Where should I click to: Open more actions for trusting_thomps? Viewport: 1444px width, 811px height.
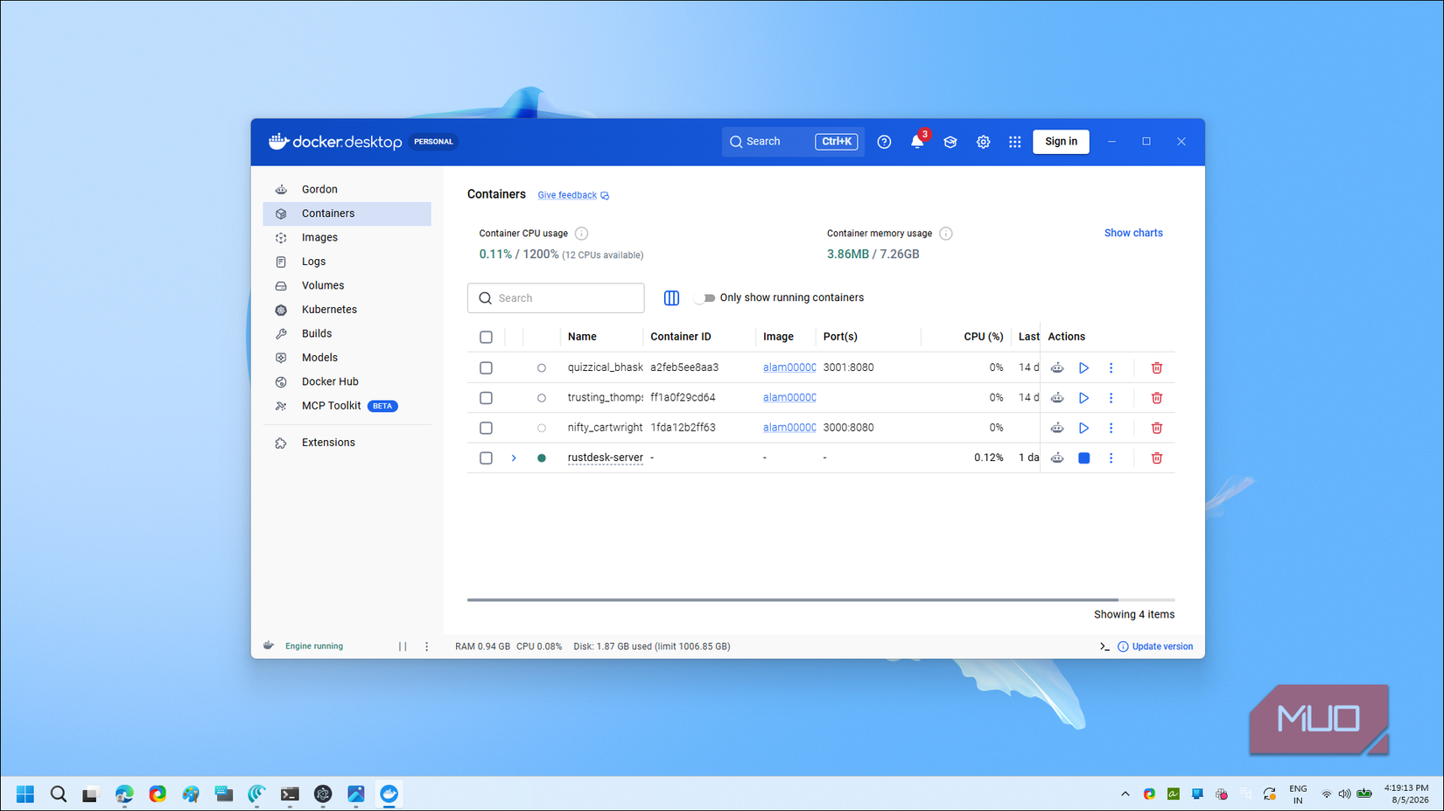[x=1111, y=398]
